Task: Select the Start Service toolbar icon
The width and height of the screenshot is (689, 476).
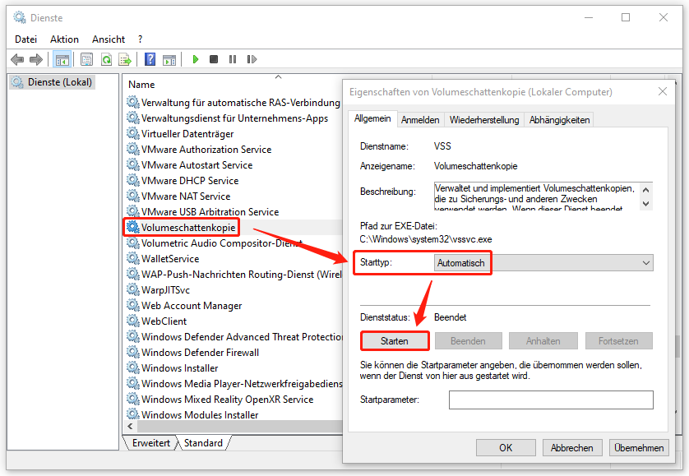Action: click(196, 58)
